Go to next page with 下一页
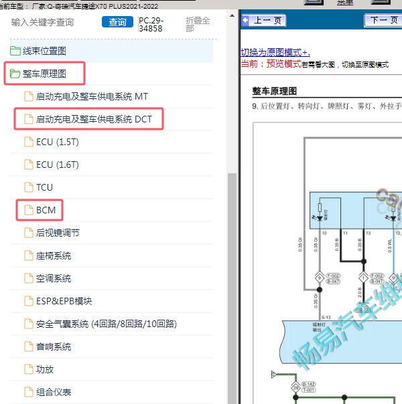The image size is (402, 404). coord(383,20)
